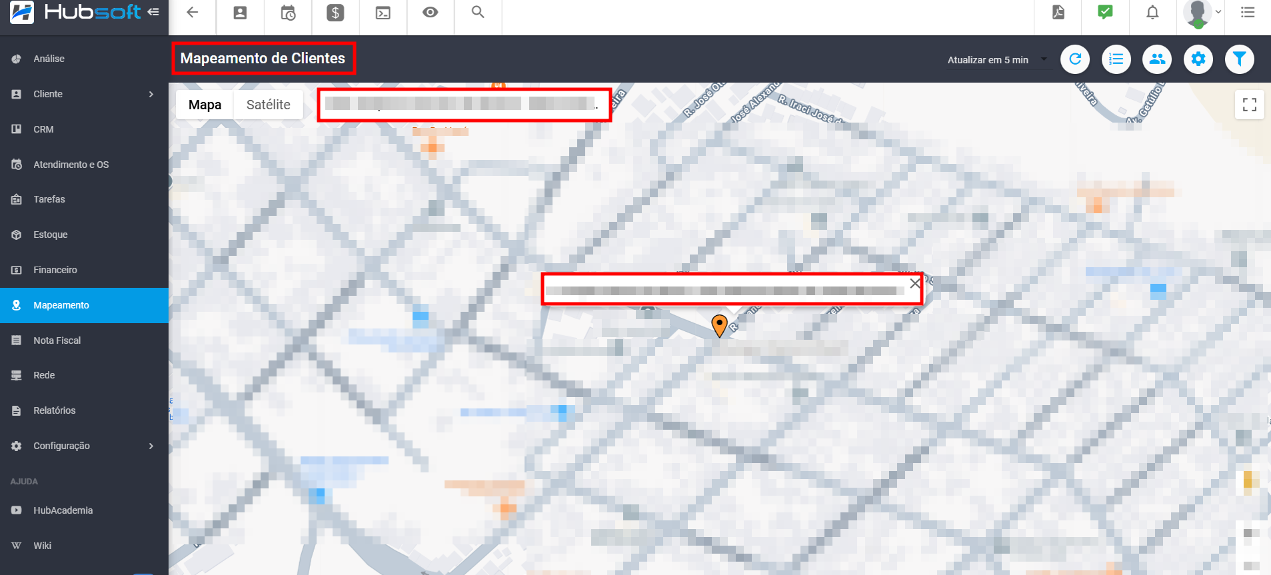Open CRM in sidebar
The width and height of the screenshot is (1271, 575).
(x=84, y=129)
